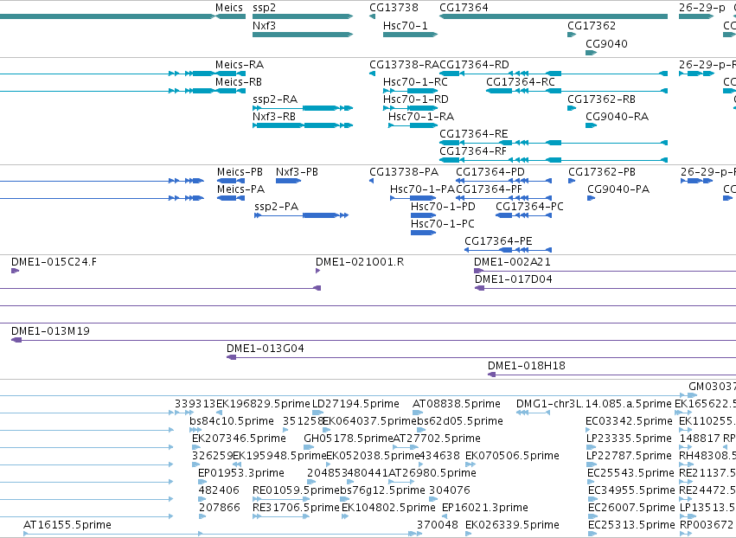Select the AT08838.5prime EST label
Screen dimensions: 736x538
[457, 404]
